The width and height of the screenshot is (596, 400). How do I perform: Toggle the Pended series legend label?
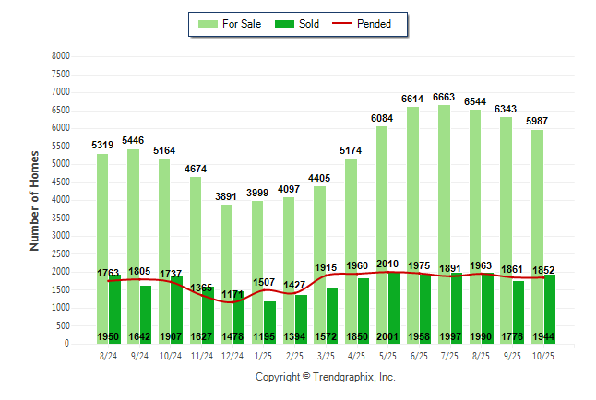pos(387,24)
